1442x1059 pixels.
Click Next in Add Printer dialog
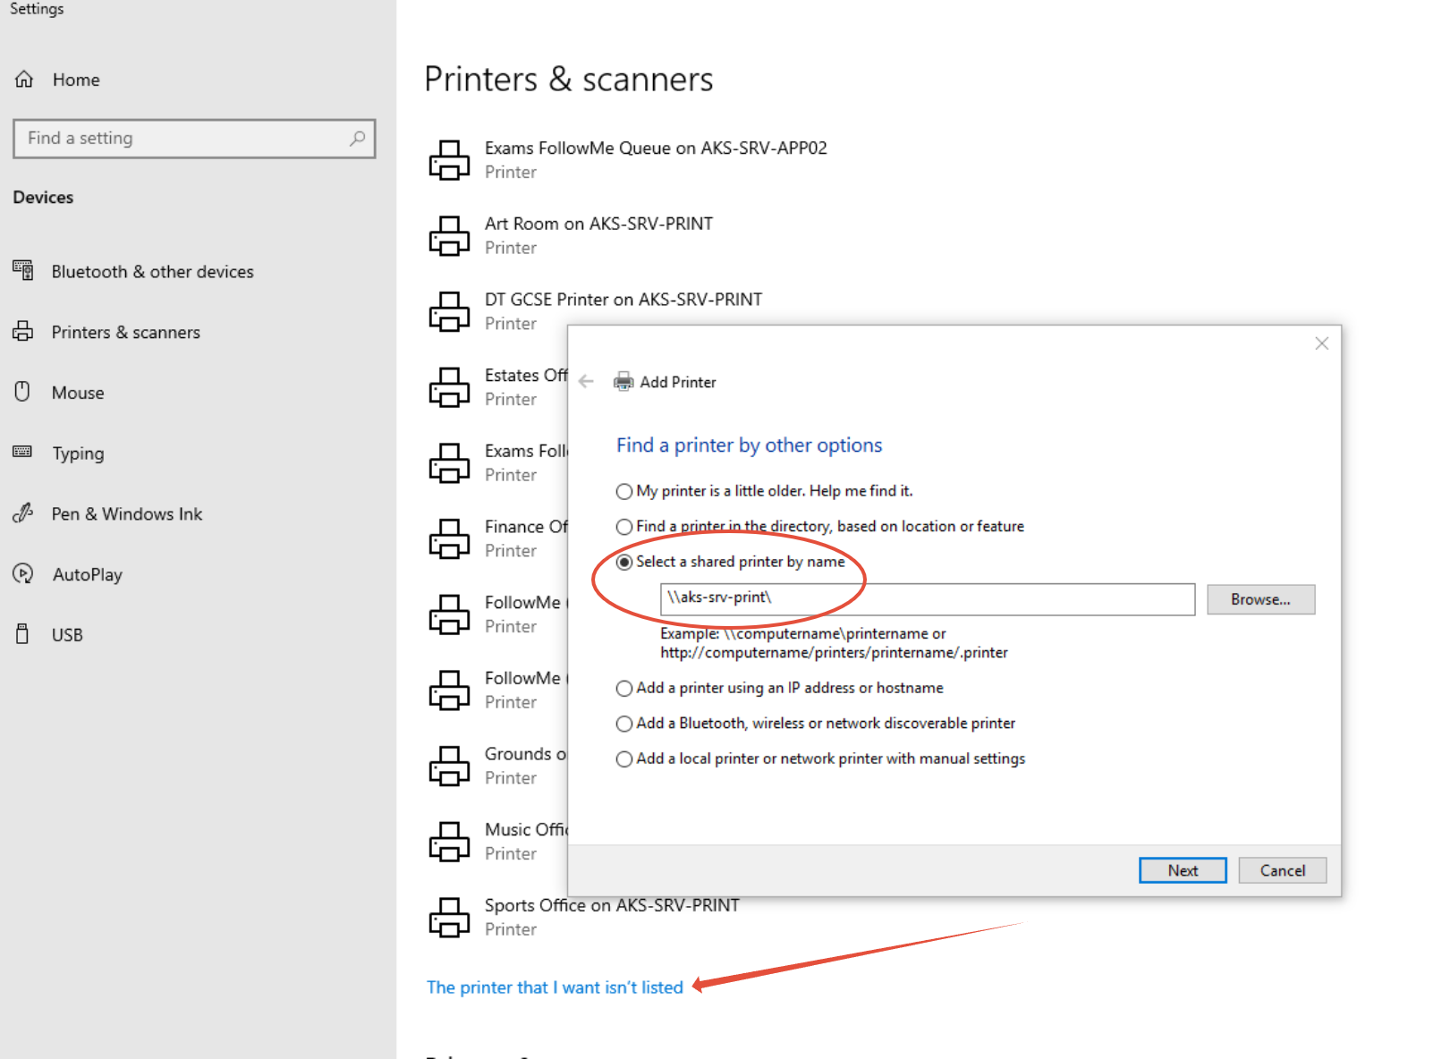click(1183, 870)
